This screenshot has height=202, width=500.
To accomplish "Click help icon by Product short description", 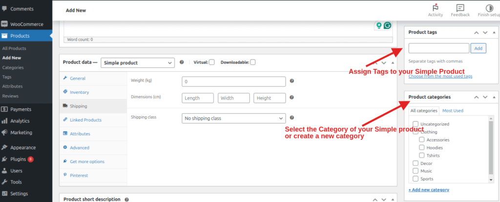I will pos(126,200).
